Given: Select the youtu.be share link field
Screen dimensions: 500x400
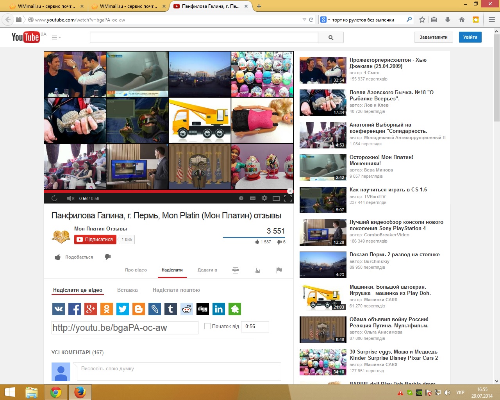Looking at the screenshot, I should (x=125, y=328).
